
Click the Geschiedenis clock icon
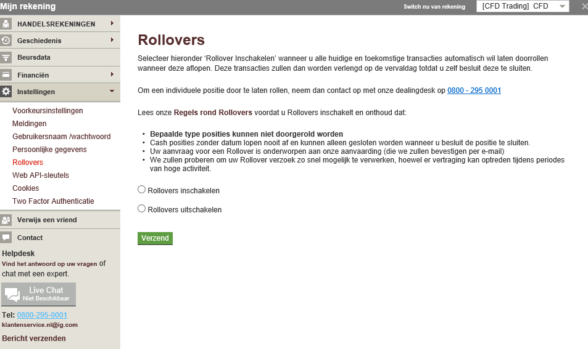6,41
